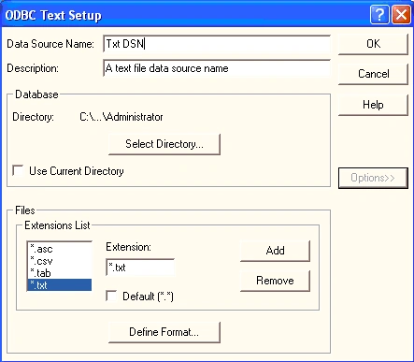Click Remove to delete the extension
The width and height of the screenshot is (414, 362).
pos(275,281)
